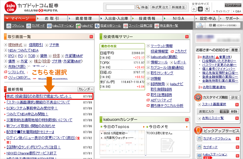Image resolution: width=243 pixels, height=159 pixels.
Task: Click the stock search input field
Action: point(120,7)
